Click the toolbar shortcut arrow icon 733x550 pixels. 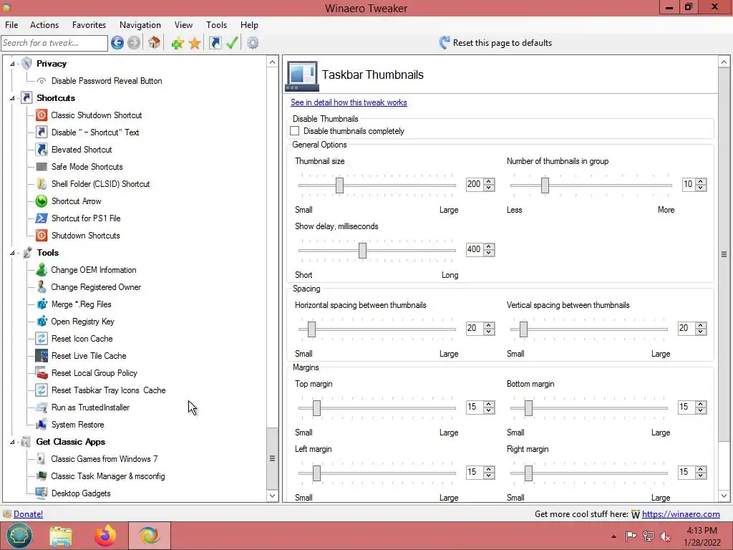215,43
